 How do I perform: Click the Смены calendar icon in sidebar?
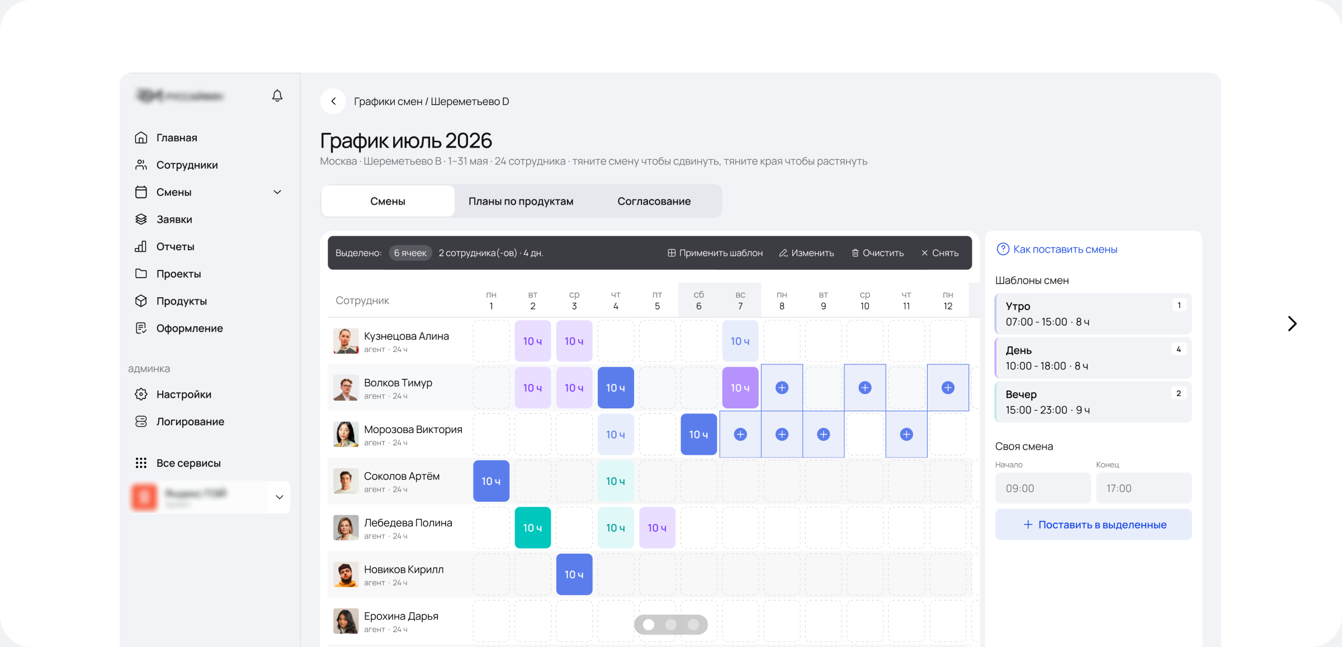click(141, 192)
